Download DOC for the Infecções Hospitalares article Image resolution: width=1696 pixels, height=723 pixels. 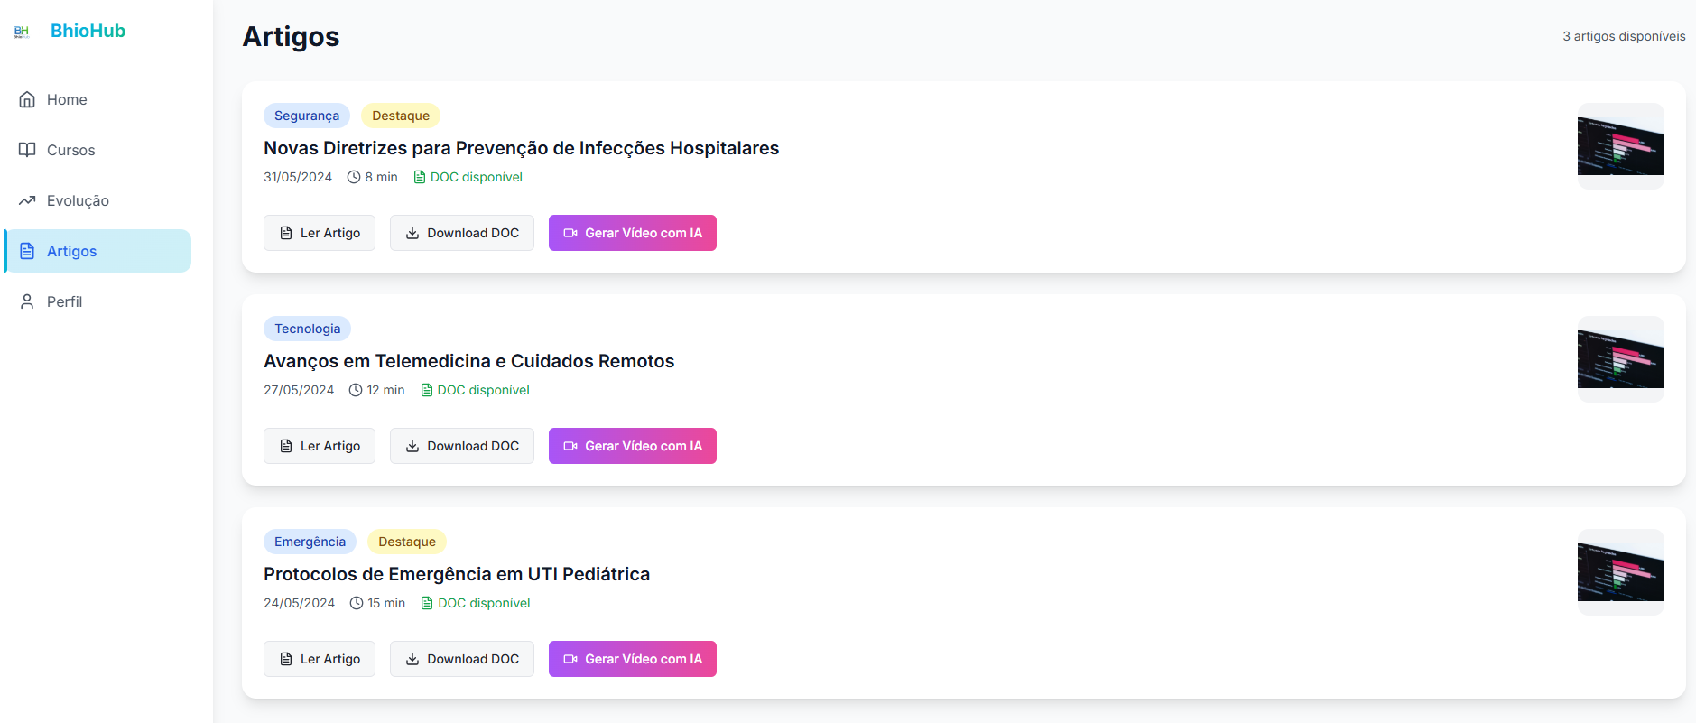pos(462,233)
